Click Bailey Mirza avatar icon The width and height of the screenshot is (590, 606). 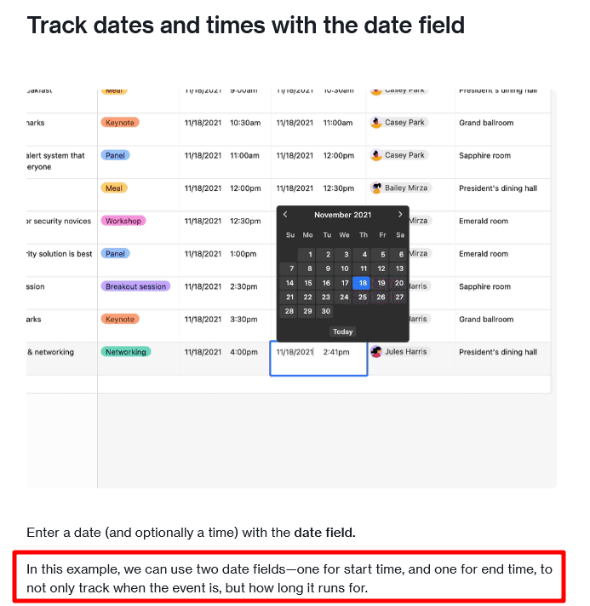(x=376, y=188)
